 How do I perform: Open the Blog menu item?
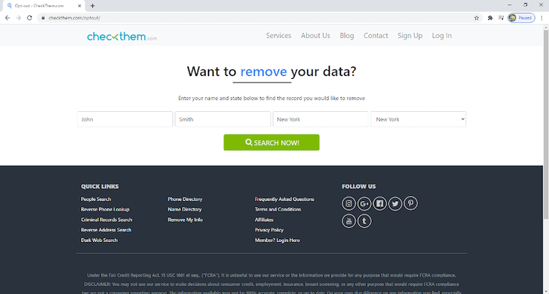tap(347, 35)
